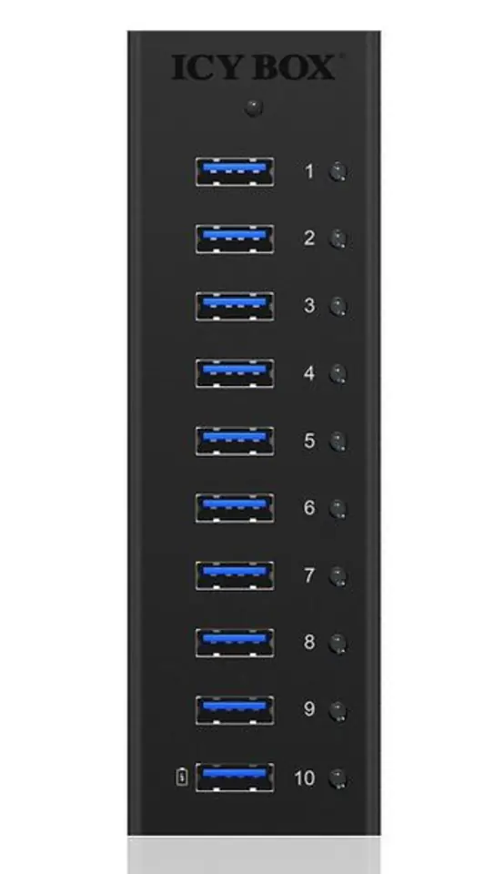Click the port label number 6
Image resolution: width=484 pixels, height=874 pixels.
tap(309, 507)
